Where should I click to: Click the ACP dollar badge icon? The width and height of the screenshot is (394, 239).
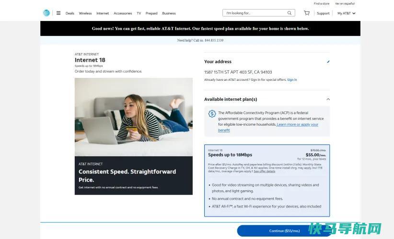pyautogui.click(x=212, y=114)
